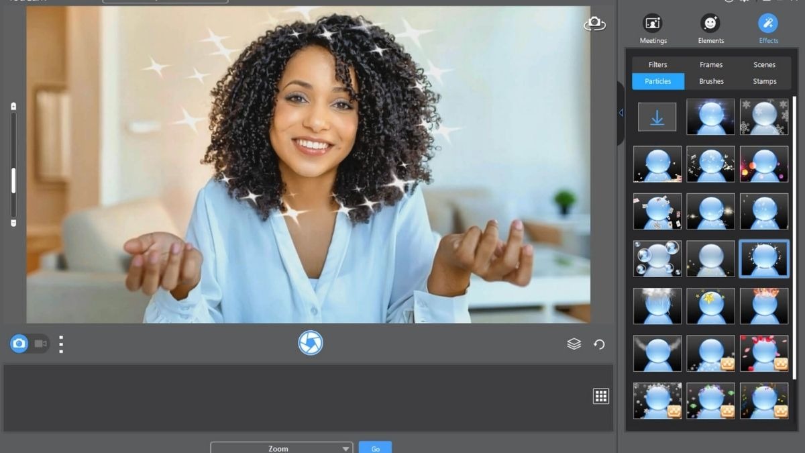Select photo camera mode toggle

tap(19, 344)
